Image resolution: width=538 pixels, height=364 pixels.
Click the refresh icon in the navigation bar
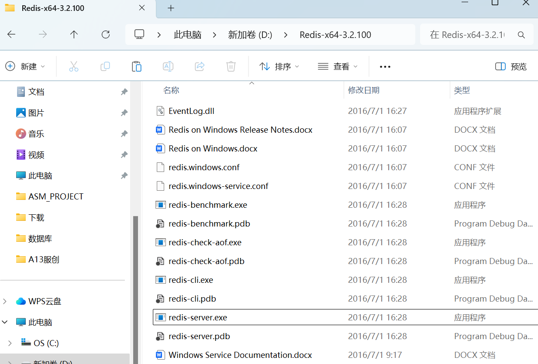106,34
